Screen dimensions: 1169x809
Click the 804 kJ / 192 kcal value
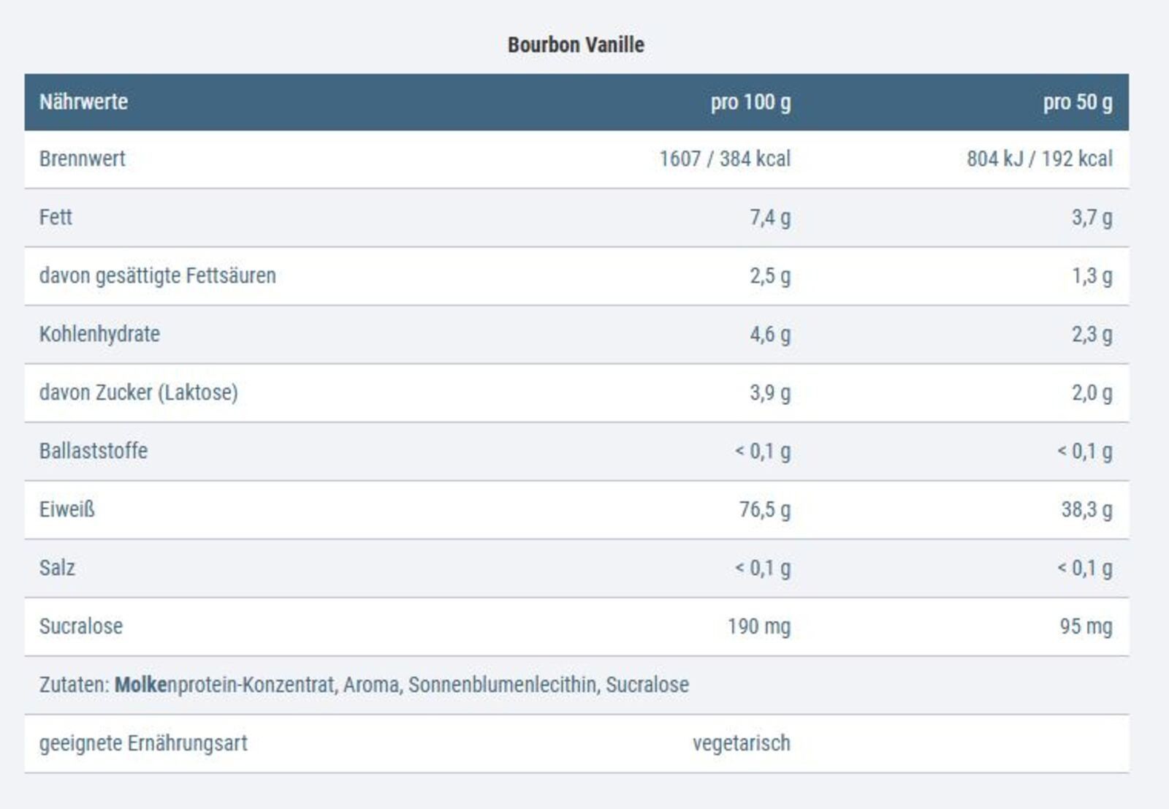[x=1039, y=159]
